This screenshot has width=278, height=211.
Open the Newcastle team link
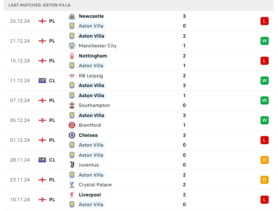(x=91, y=16)
